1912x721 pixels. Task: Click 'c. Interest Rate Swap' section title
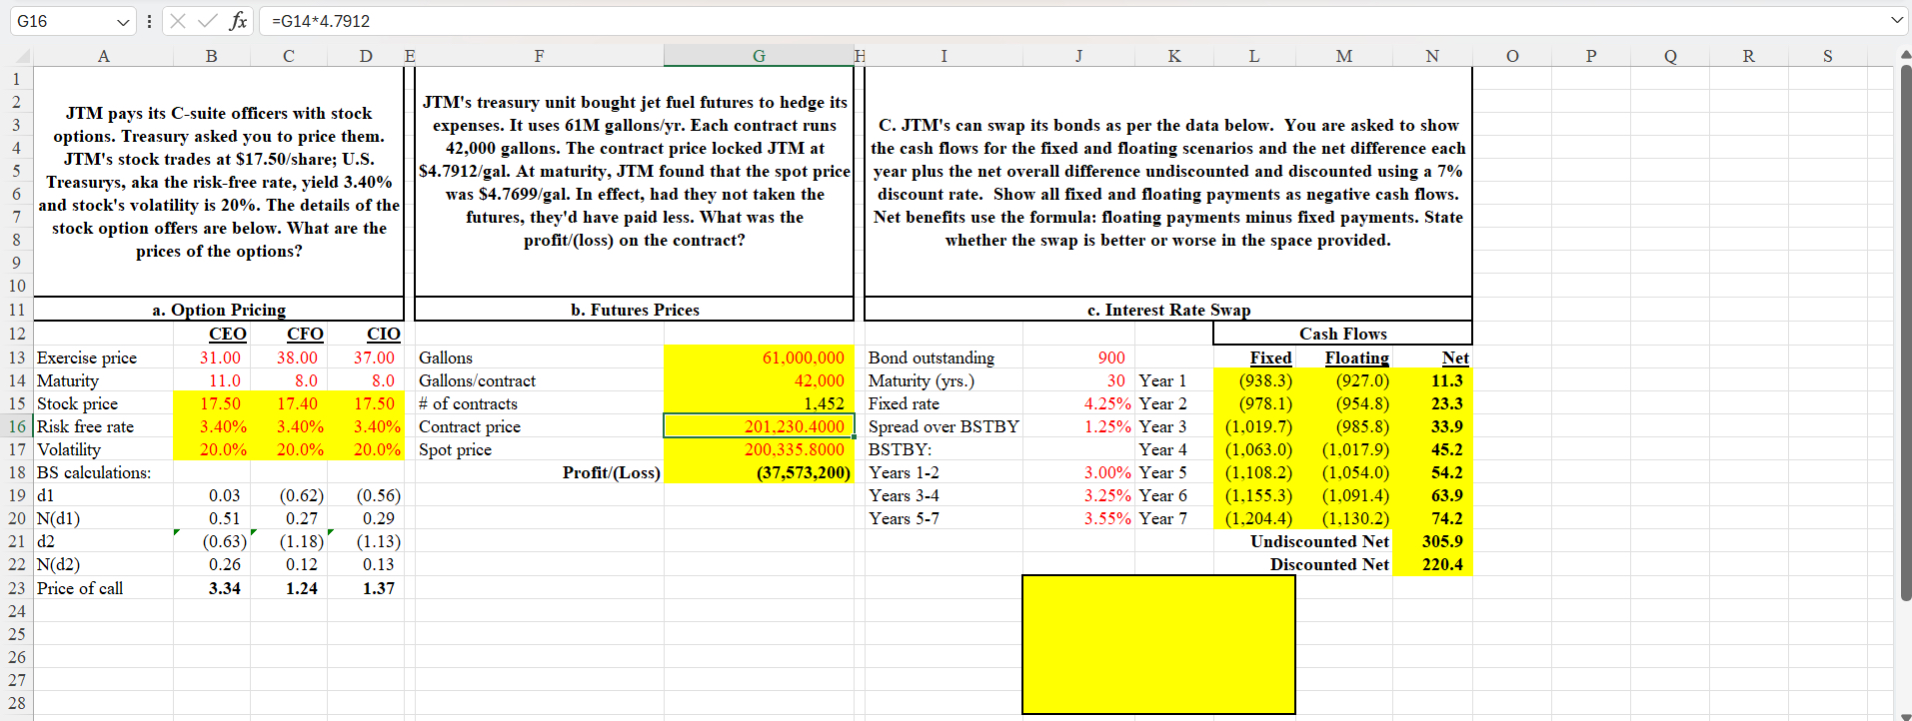(x=1168, y=310)
